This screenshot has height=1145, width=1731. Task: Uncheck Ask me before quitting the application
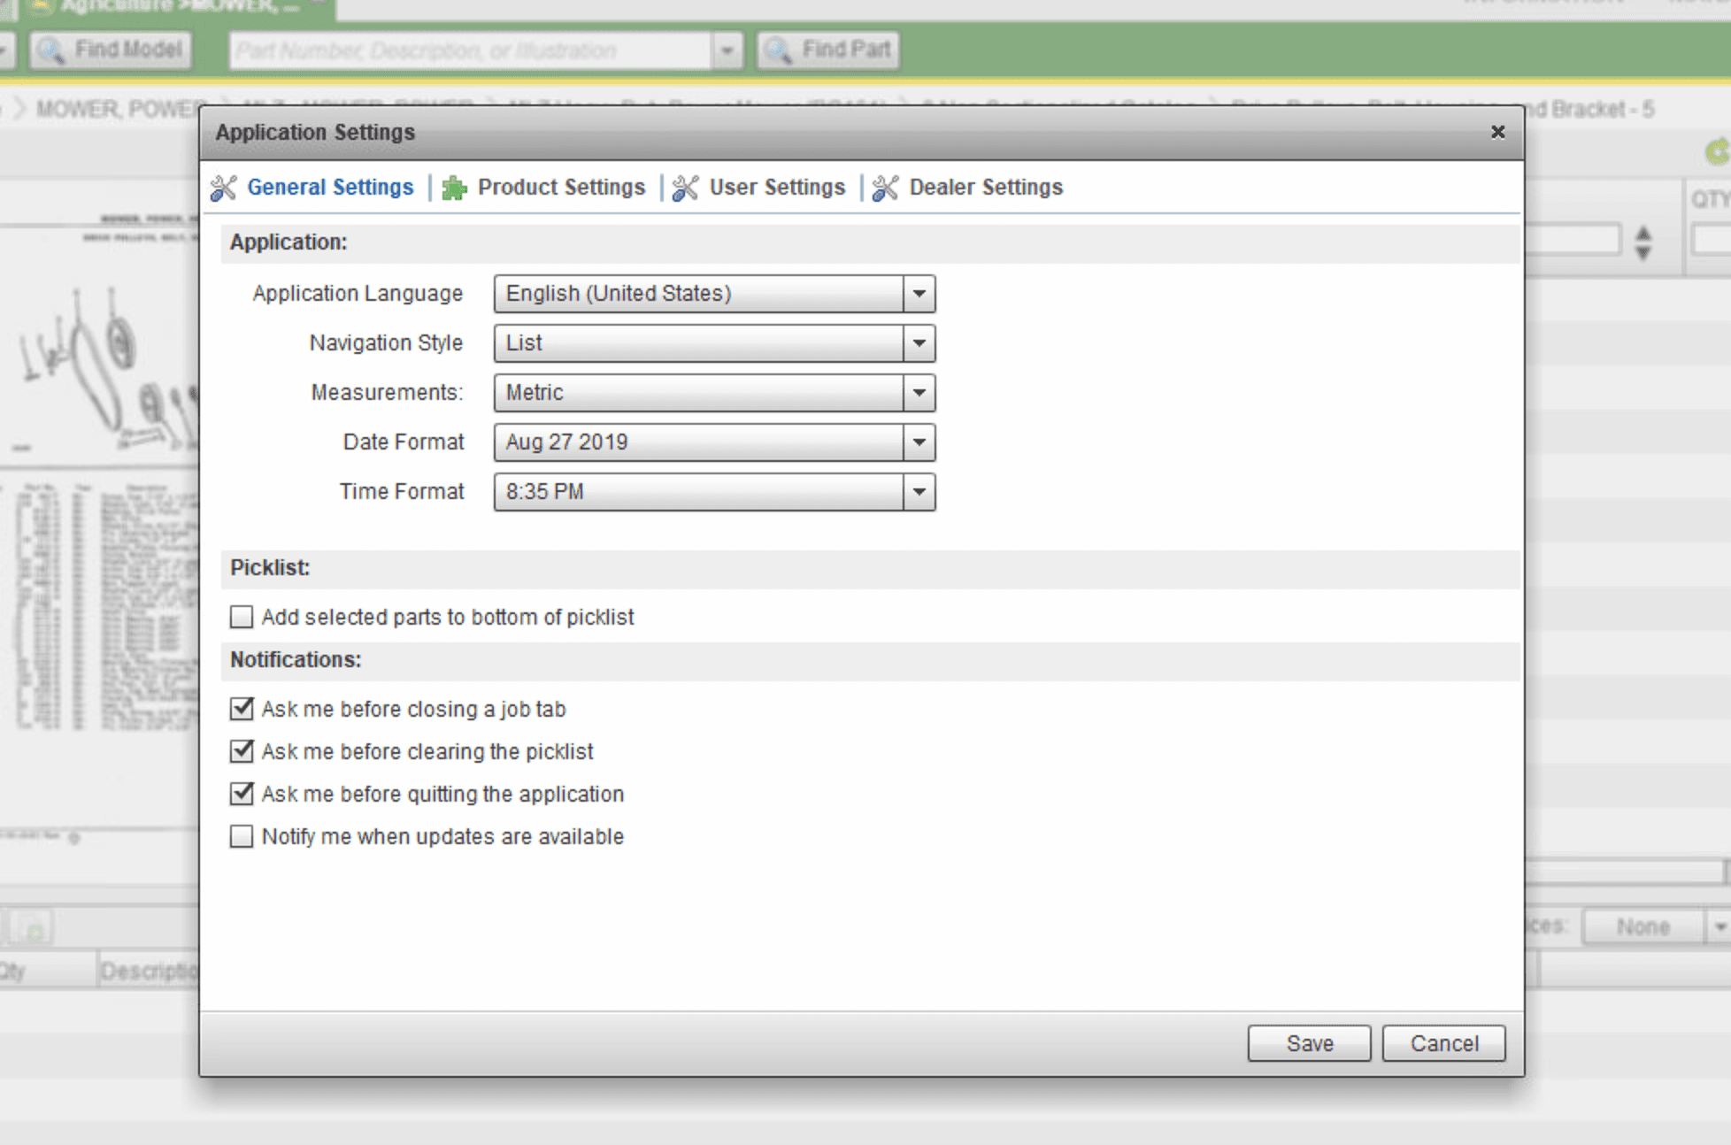[x=242, y=794]
